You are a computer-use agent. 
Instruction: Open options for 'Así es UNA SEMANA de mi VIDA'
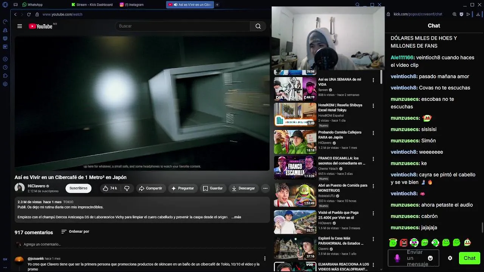373,80
